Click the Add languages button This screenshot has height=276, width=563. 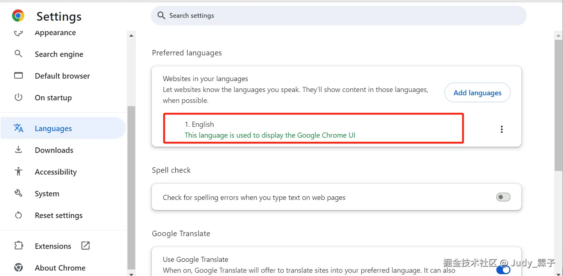click(x=477, y=93)
